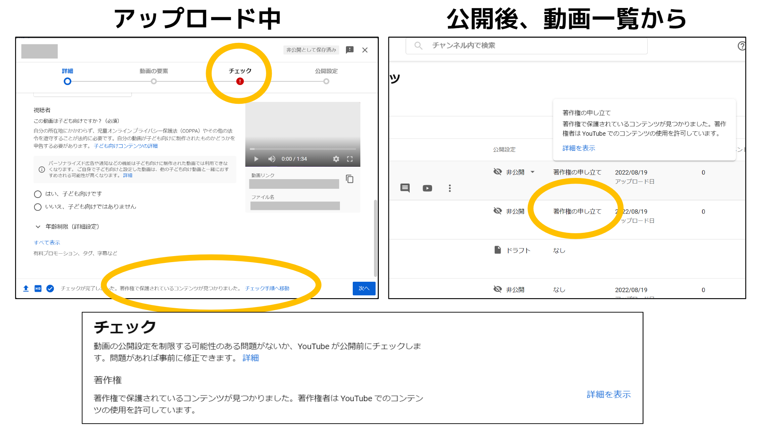Screen dimensions: 758x426
Task: Switch to the チェック step
Action: click(240, 76)
